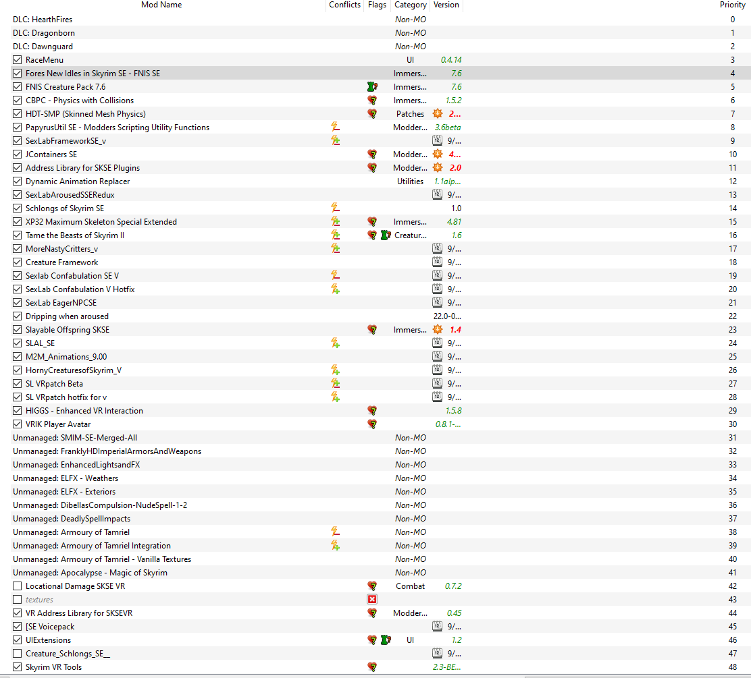
Task: Click the [SE Voicepack mod name
Action: [50, 627]
